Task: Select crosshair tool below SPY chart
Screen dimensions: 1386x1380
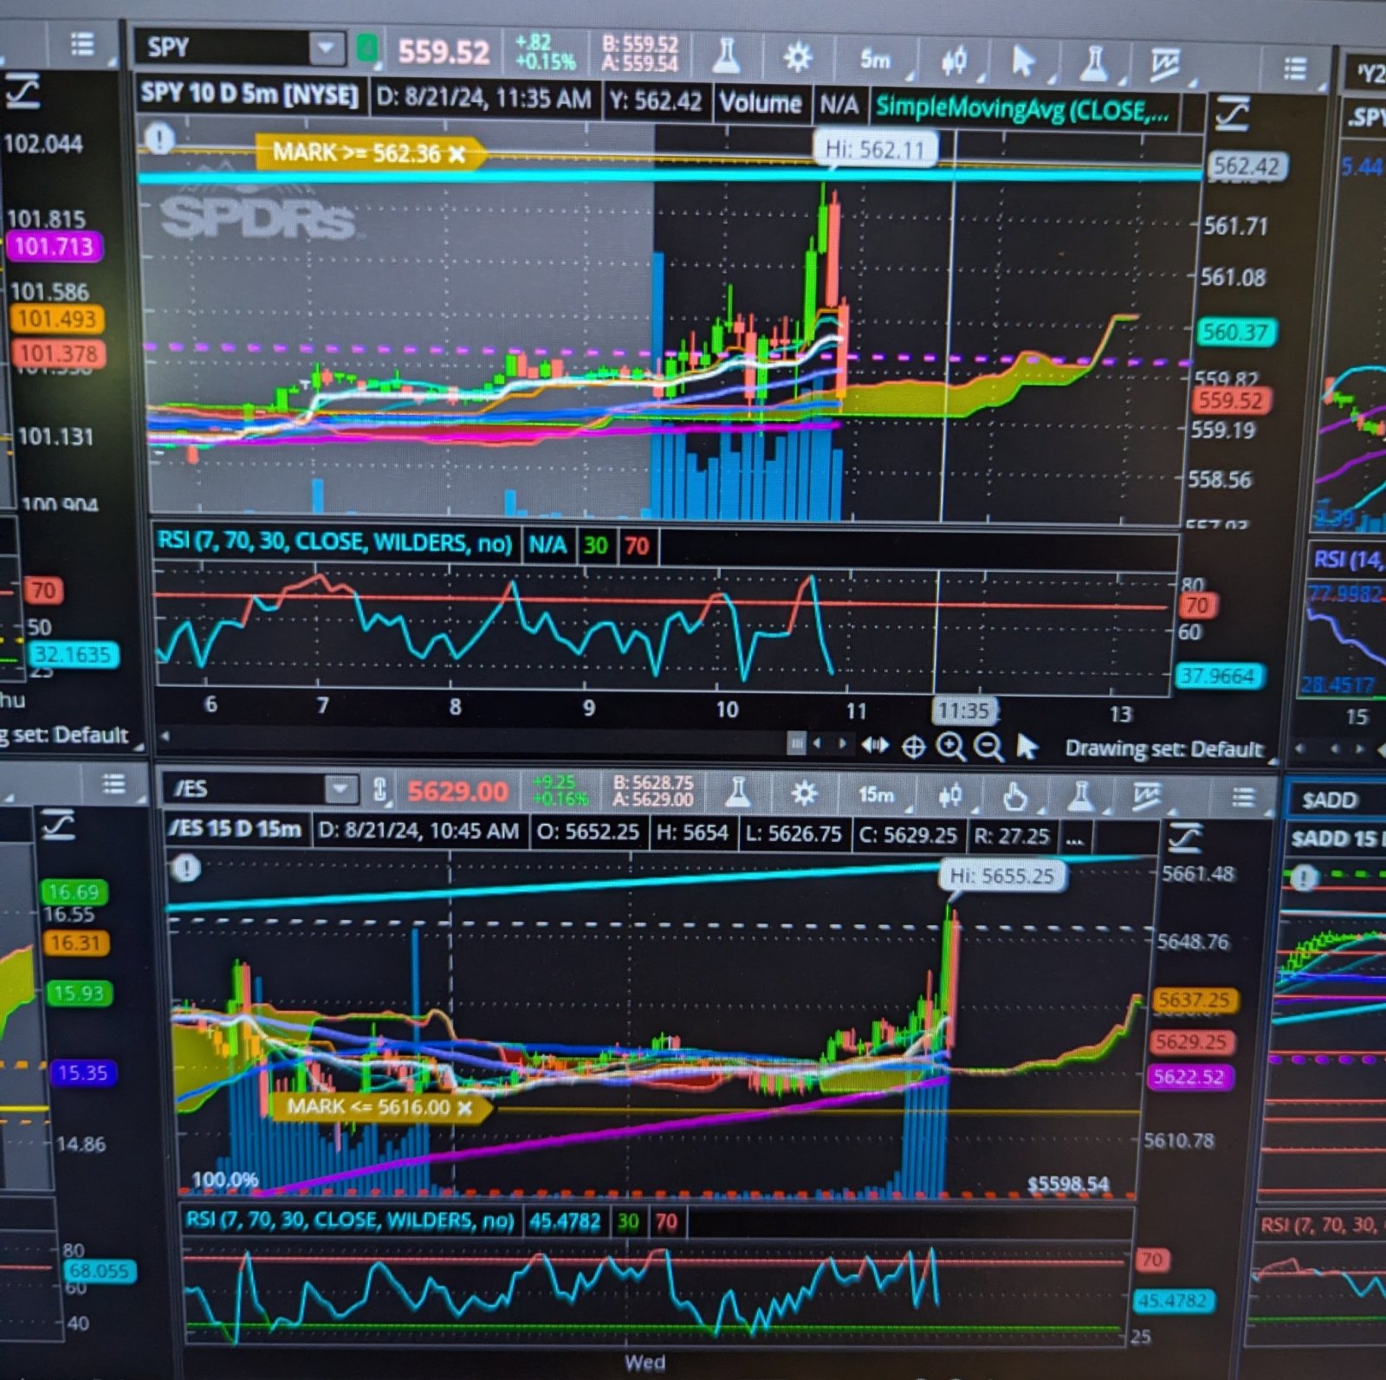Action: (913, 746)
